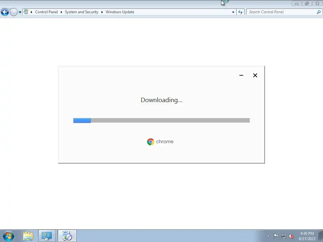This screenshot has height=242, width=323.
Task: Close the Control Panel window
Action: [317, 3]
